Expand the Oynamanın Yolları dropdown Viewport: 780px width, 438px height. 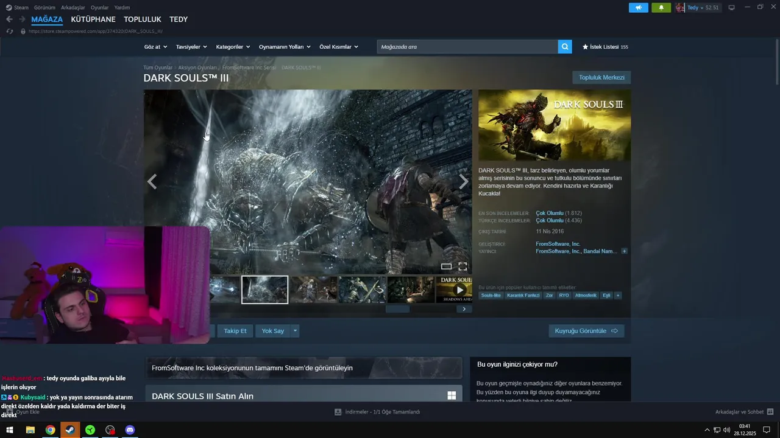(x=285, y=47)
